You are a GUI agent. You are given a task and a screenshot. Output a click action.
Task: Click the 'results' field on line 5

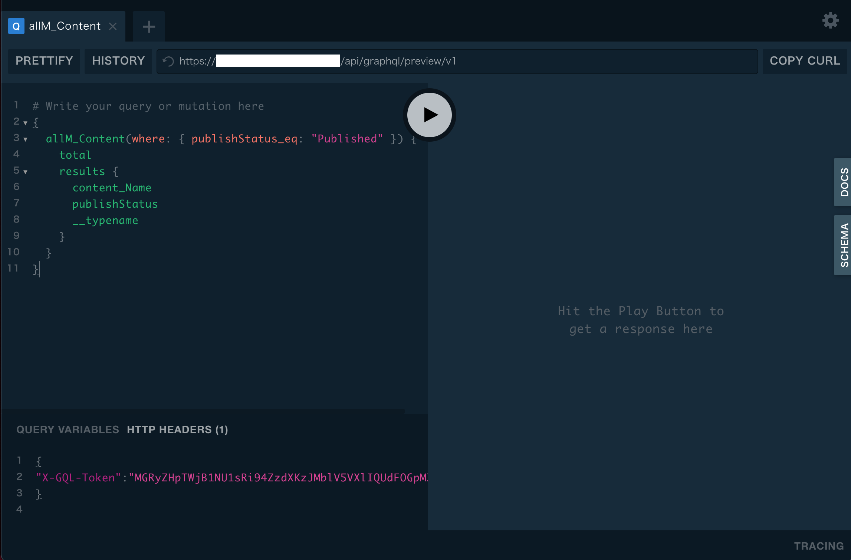[x=82, y=171]
